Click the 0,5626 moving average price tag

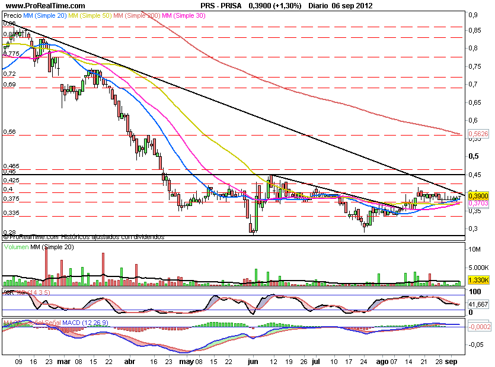point(478,134)
